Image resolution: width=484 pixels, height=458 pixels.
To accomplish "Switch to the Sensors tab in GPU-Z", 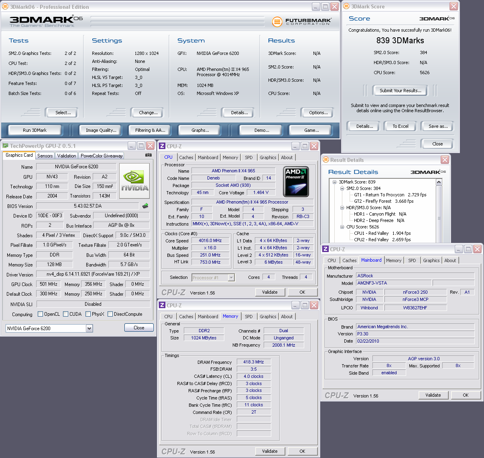I will 45,156.
